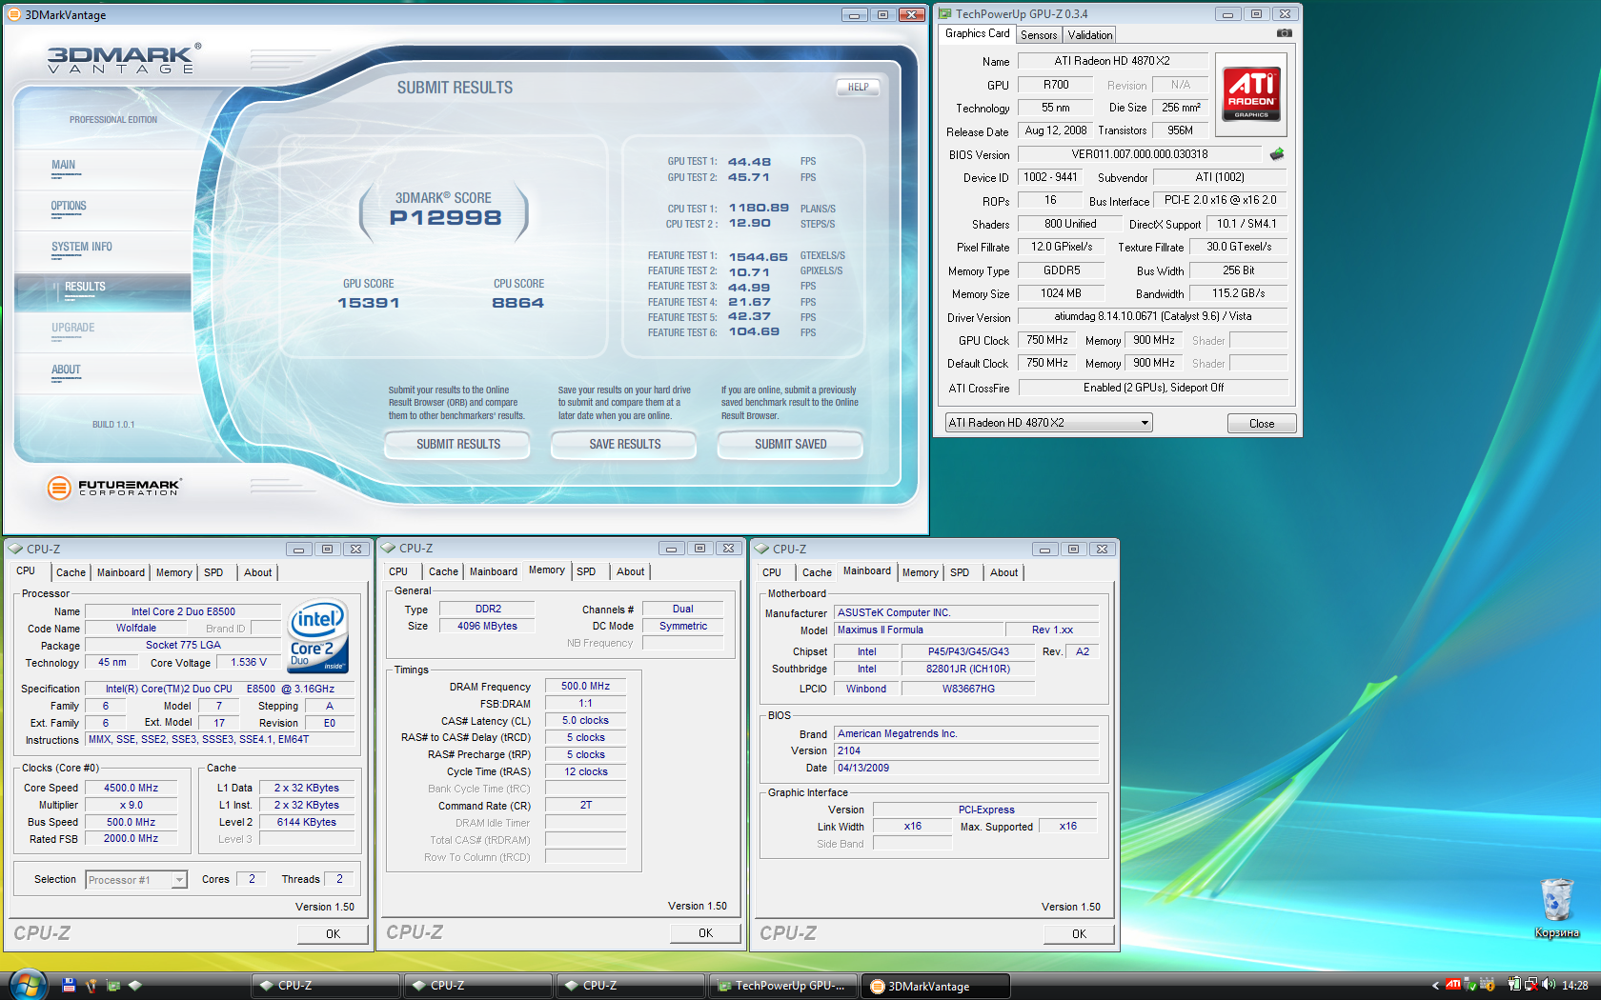Click OK in the left CPU-Z window
Viewport: 1601px width, 1000px height.
(333, 934)
